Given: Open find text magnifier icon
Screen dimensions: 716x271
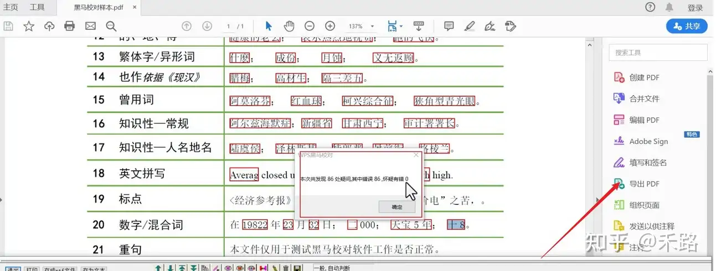Looking at the screenshot, I should [x=111, y=26].
